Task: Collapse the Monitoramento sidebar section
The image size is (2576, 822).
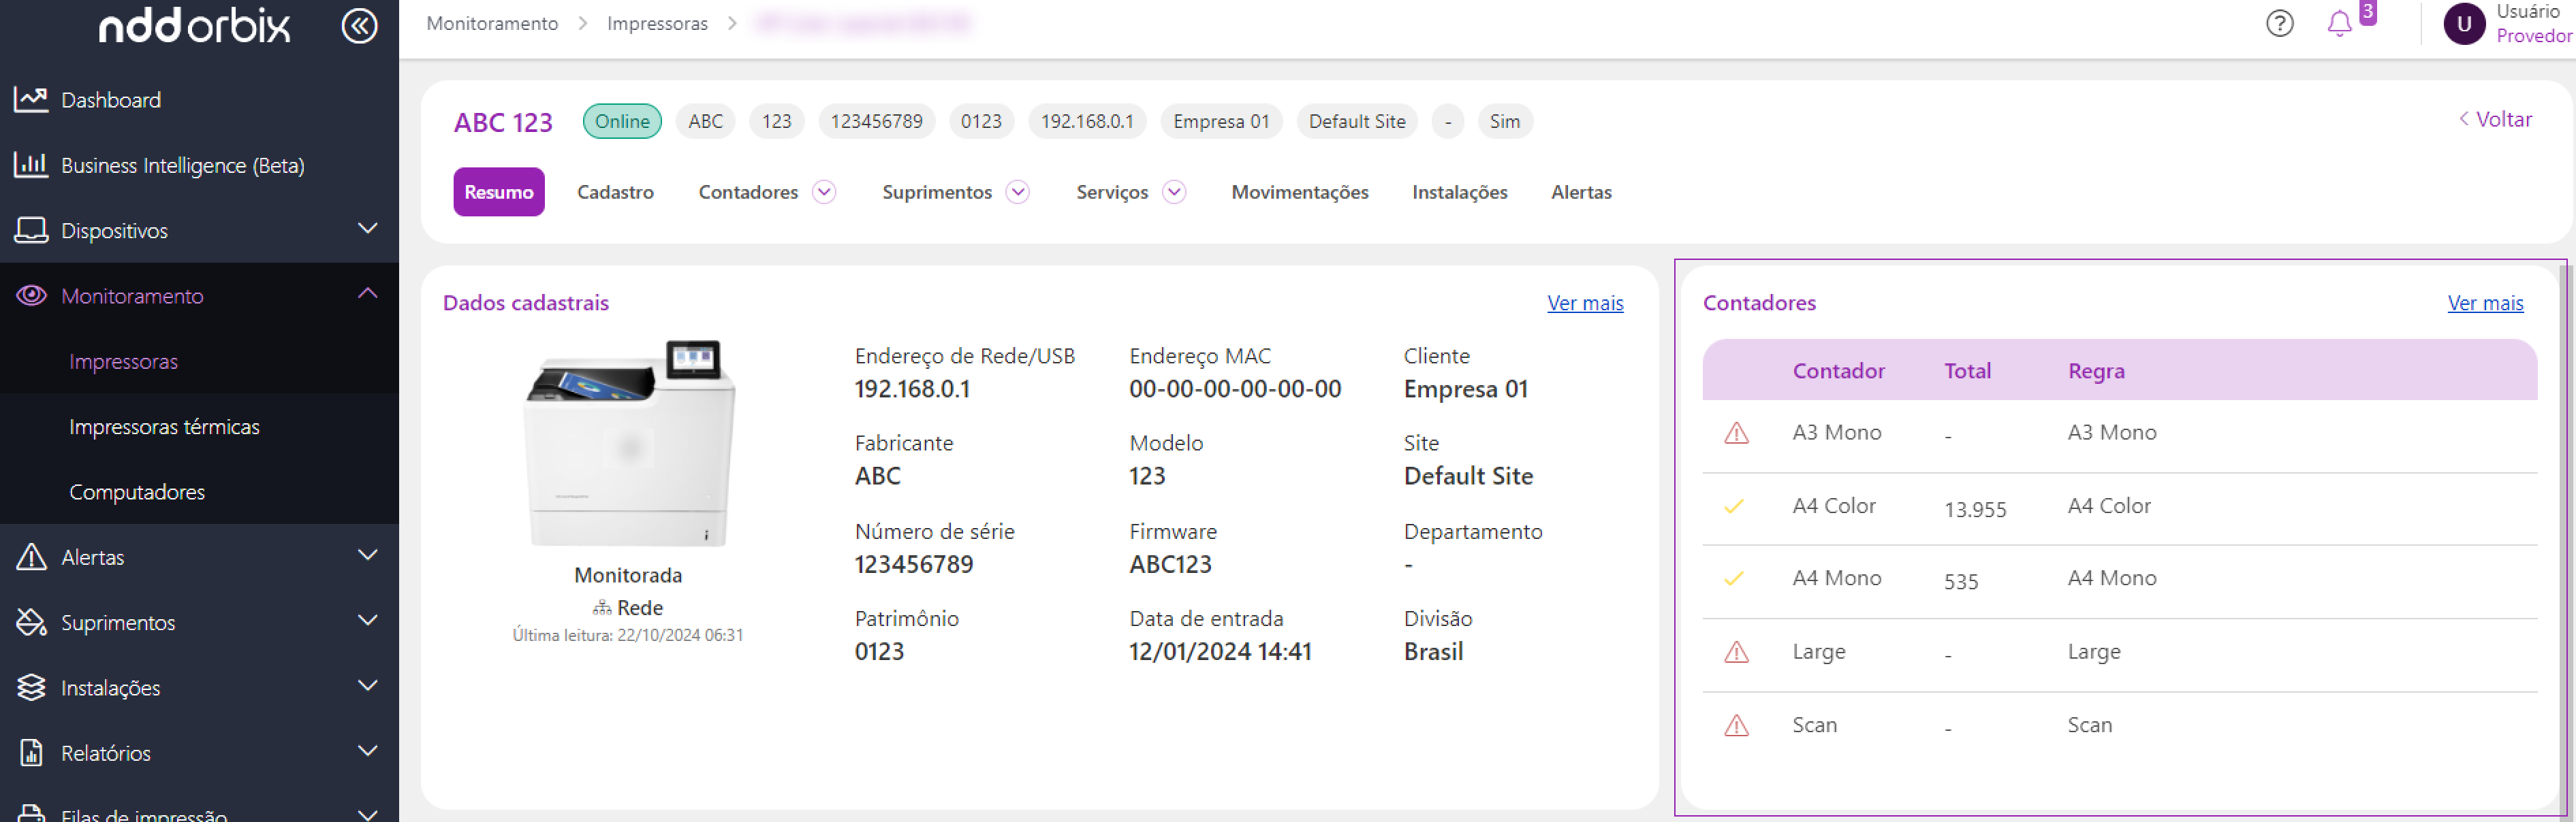Action: [x=367, y=294]
